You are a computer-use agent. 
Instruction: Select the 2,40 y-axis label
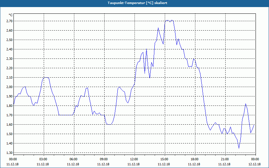click(9, 49)
